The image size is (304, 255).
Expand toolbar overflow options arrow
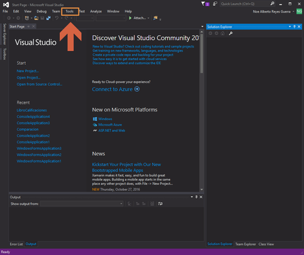tap(160, 19)
